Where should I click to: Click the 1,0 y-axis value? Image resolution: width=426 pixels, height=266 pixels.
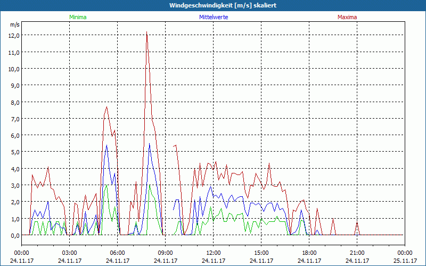tap(16, 219)
